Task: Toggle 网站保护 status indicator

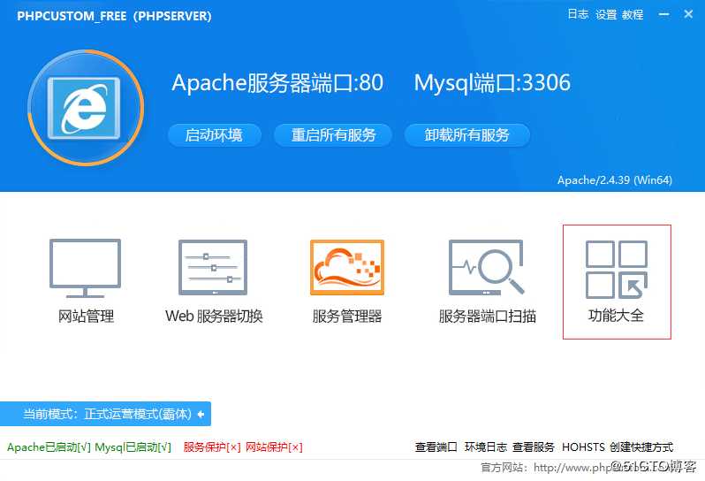Action: (x=274, y=447)
